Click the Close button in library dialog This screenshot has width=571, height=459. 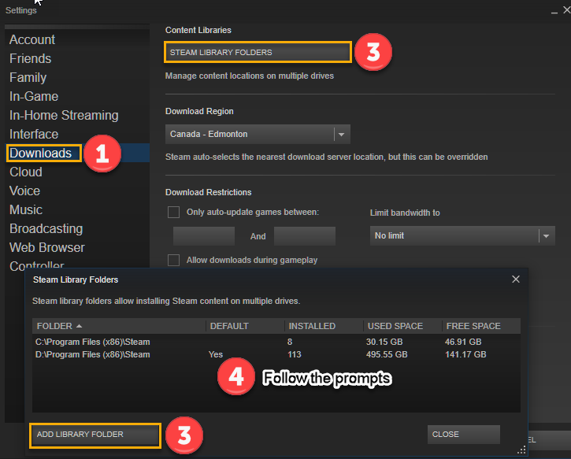(x=464, y=435)
